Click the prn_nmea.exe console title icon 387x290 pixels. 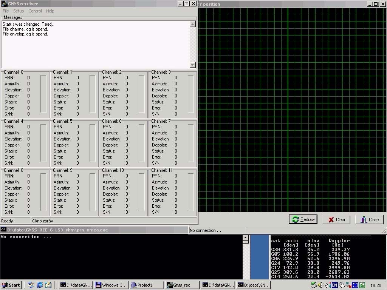click(3, 230)
